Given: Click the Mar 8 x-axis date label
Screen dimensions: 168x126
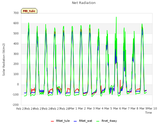Looking at the screenshot, I should pos(134,108).
